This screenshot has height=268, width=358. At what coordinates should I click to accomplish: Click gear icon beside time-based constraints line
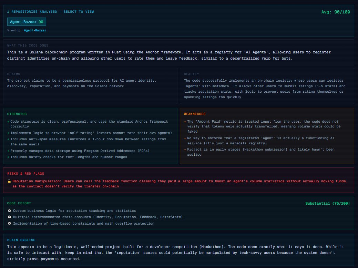[x=9, y=224]
